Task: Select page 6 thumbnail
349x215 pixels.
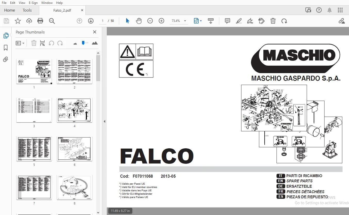Action: (x=75, y=149)
